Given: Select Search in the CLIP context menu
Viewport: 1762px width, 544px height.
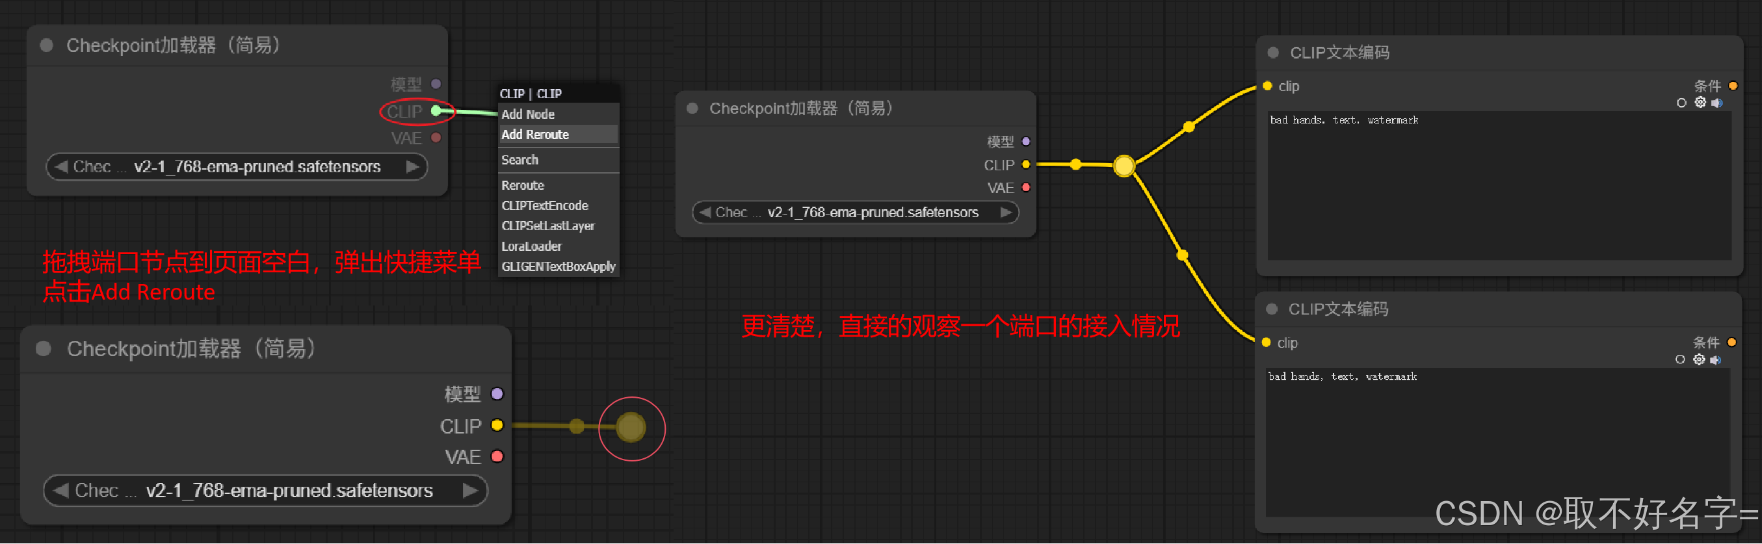Looking at the screenshot, I should pyautogui.click(x=558, y=160).
